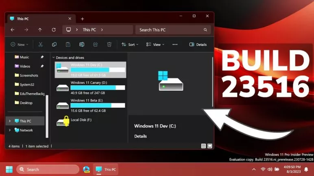
Task: Click "4 items" in status bar
Action: pos(14,146)
